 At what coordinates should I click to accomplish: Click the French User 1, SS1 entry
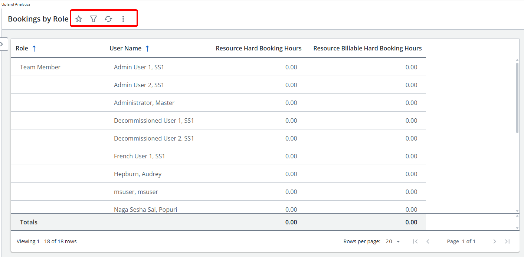pyautogui.click(x=139, y=156)
